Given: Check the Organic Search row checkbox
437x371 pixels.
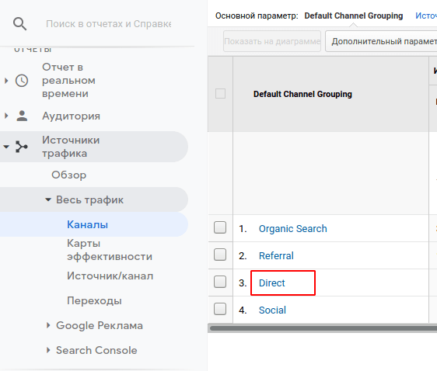Looking at the screenshot, I should coord(220,227).
